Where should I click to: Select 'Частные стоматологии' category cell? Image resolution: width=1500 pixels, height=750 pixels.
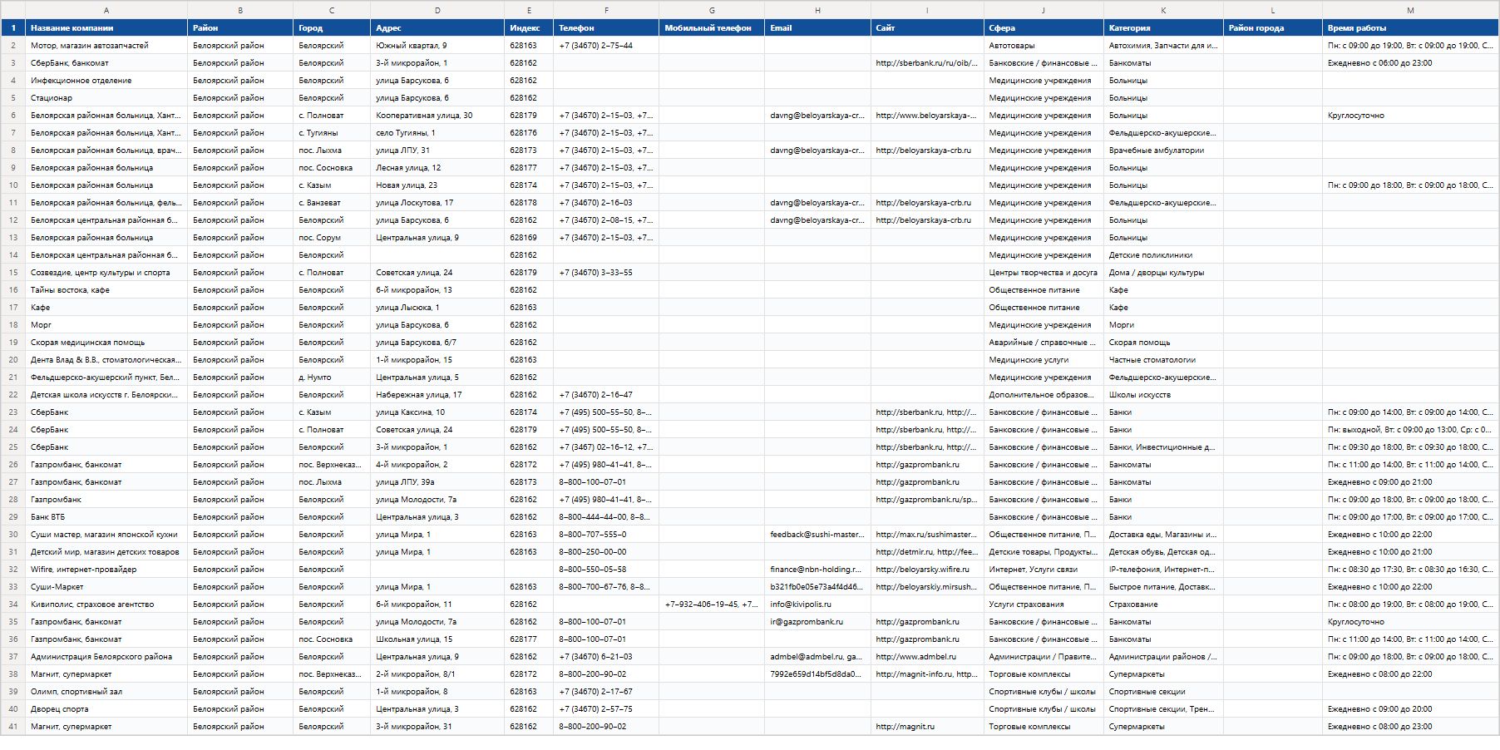pyautogui.click(x=1163, y=360)
